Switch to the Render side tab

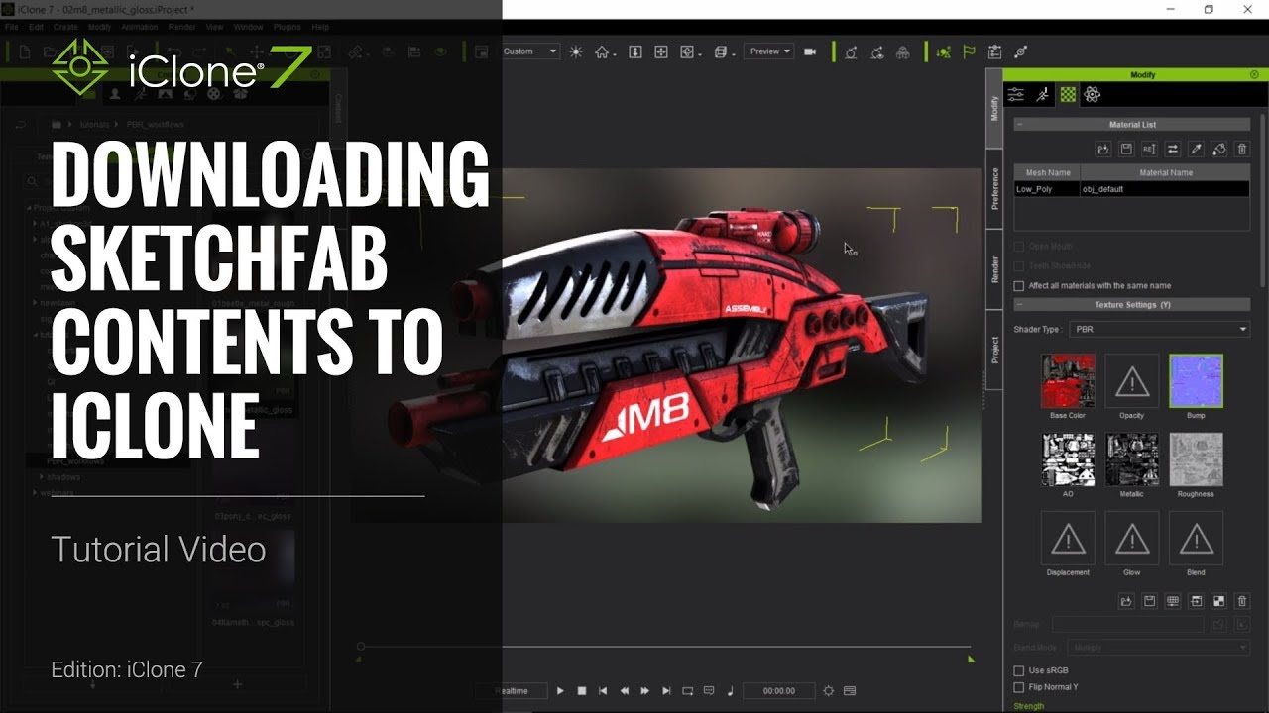tap(994, 269)
